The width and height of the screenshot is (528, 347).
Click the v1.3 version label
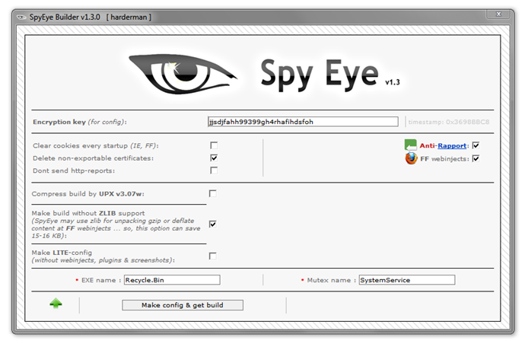coord(393,82)
